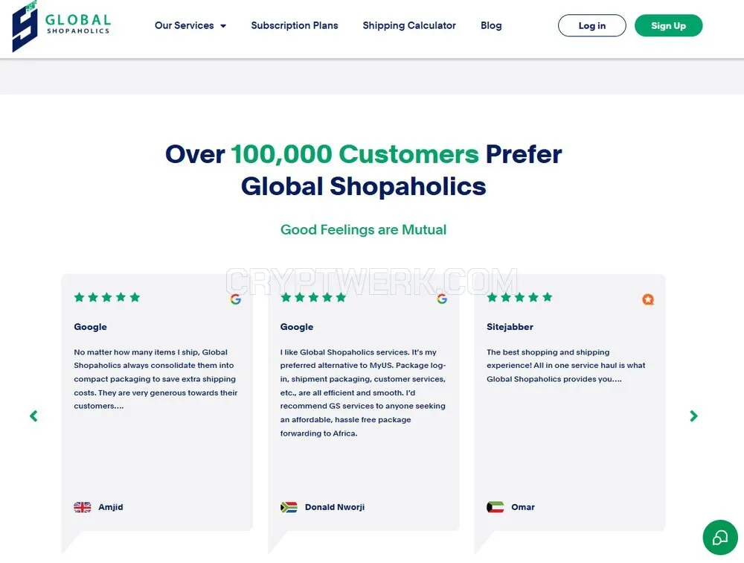Screen dimensions: 744x563
Task: Click the Log in button
Action: tap(591, 25)
